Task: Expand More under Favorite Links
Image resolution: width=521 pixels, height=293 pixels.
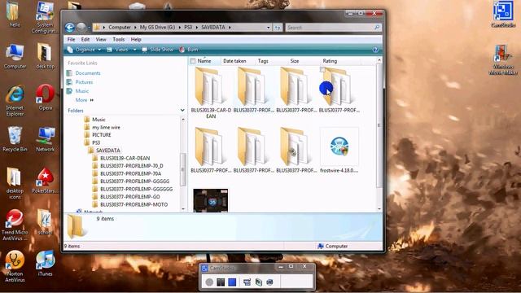Action: [x=85, y=100]
